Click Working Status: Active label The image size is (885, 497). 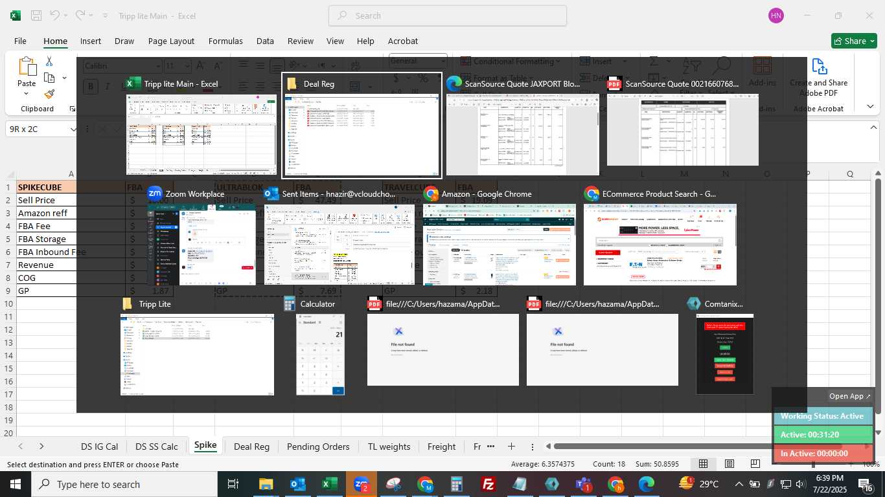(x=822, y=416)
